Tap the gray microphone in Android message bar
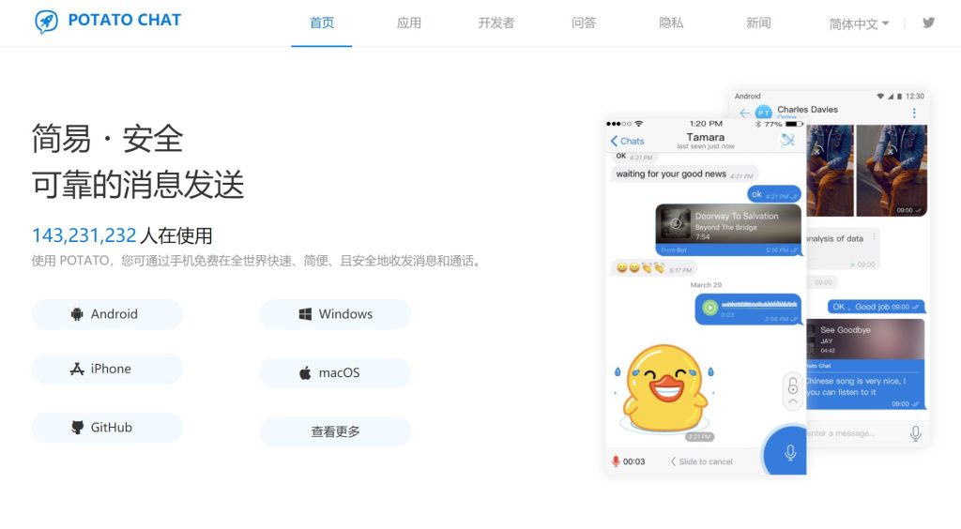Screen dimensions: 961x529 (x=915, y=433)
